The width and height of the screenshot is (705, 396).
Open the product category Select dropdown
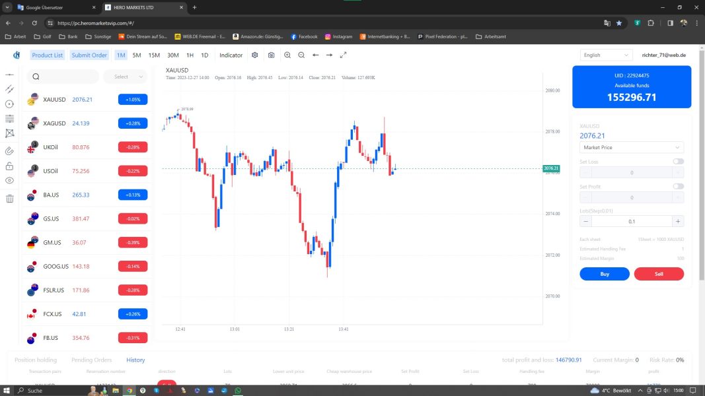click(x=126, y=77)
